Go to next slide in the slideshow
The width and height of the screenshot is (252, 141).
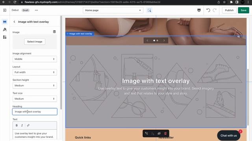coord(164,40)
